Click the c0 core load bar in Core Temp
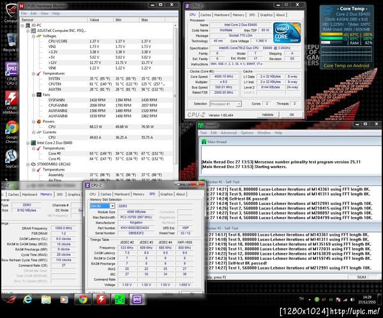383x318 pixels. pos(331,34)
